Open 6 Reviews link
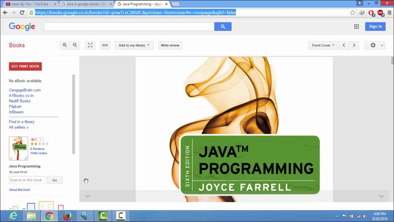This screenshot has width=394, height=222. click(x=37, y=149)
